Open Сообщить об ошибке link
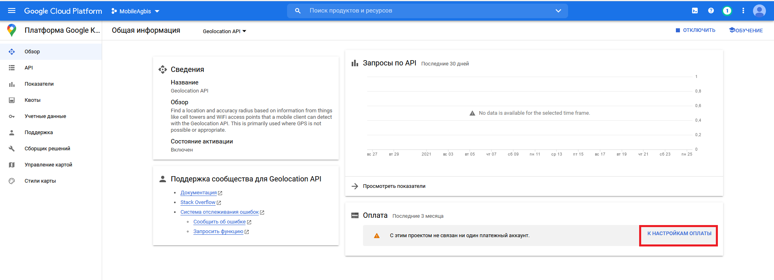Viewport: 774px width, 280px height. pyautogui.click(x=220, y=222)
